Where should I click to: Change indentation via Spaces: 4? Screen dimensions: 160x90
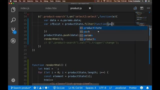tap(91, 88)
